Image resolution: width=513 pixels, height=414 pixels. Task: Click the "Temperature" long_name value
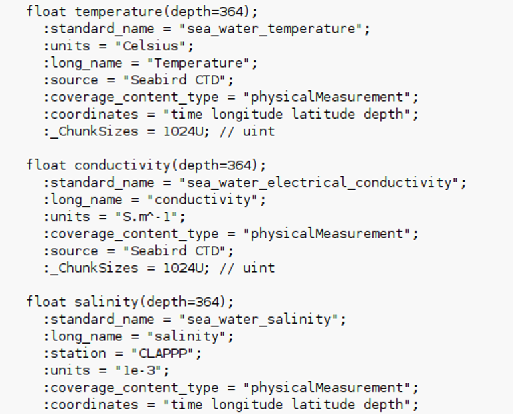click(x=202, y=63)
